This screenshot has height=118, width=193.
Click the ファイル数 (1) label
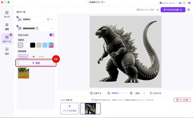click(66, 100)
